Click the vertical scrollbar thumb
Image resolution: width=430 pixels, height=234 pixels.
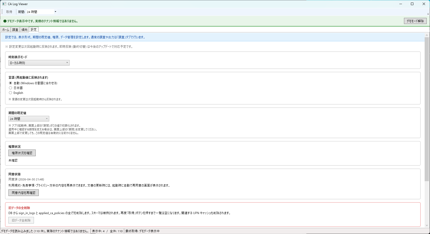pos(427,109)
